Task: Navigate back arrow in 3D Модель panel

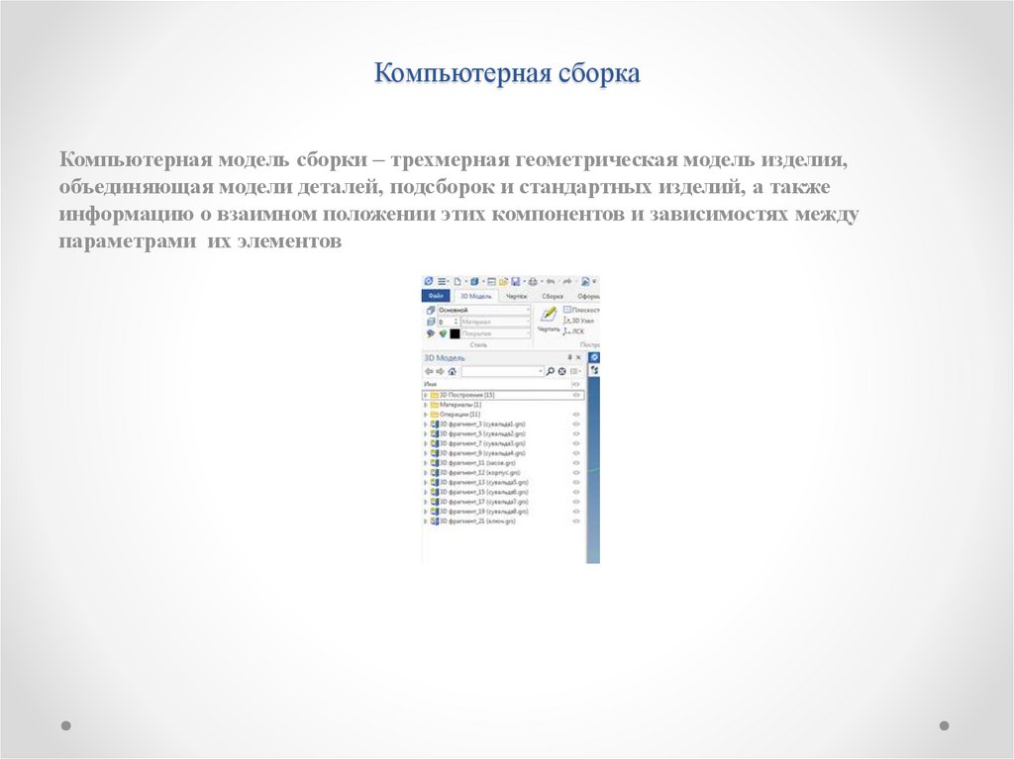Action: point(429,371)
